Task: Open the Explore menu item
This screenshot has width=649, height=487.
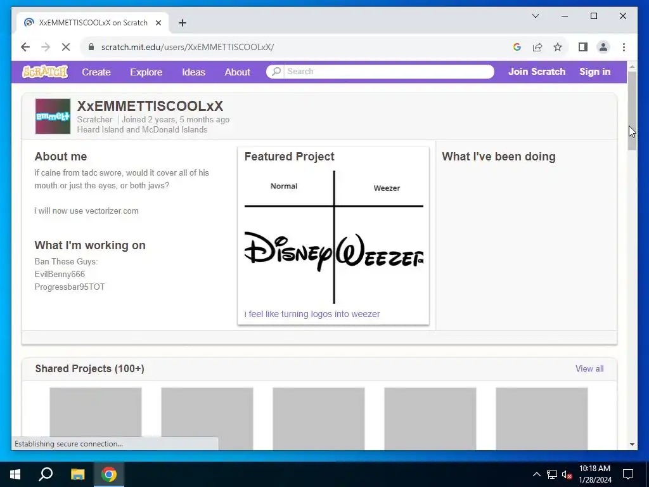Action: click(146, 72)
